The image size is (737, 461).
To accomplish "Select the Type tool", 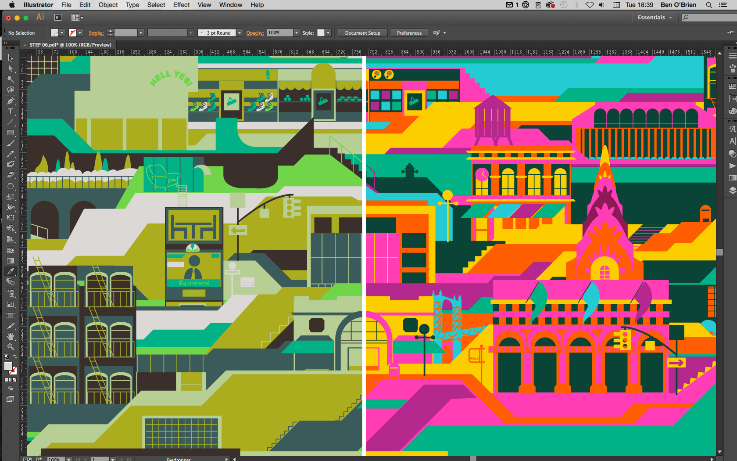I will (x=11, y=112).
